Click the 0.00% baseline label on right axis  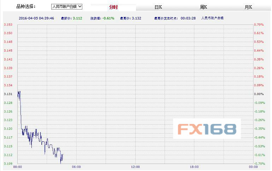(x=259, y=94)
